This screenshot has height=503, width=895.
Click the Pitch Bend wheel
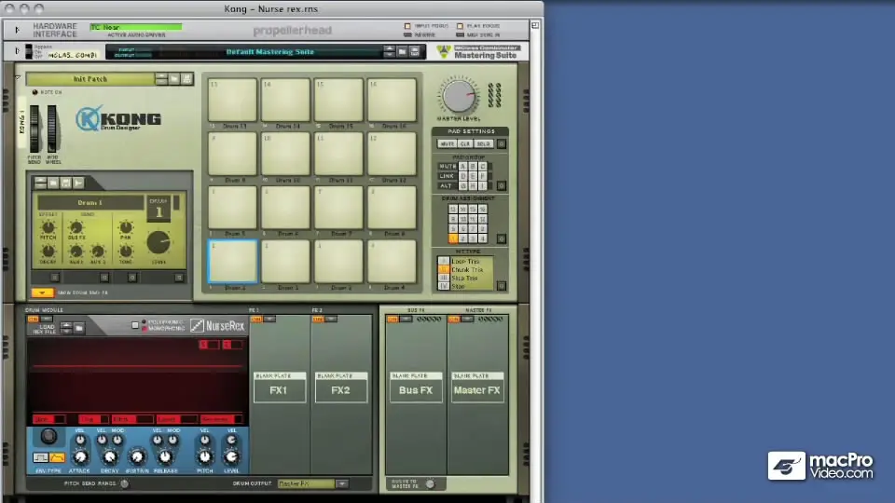[x=34, y=129]
